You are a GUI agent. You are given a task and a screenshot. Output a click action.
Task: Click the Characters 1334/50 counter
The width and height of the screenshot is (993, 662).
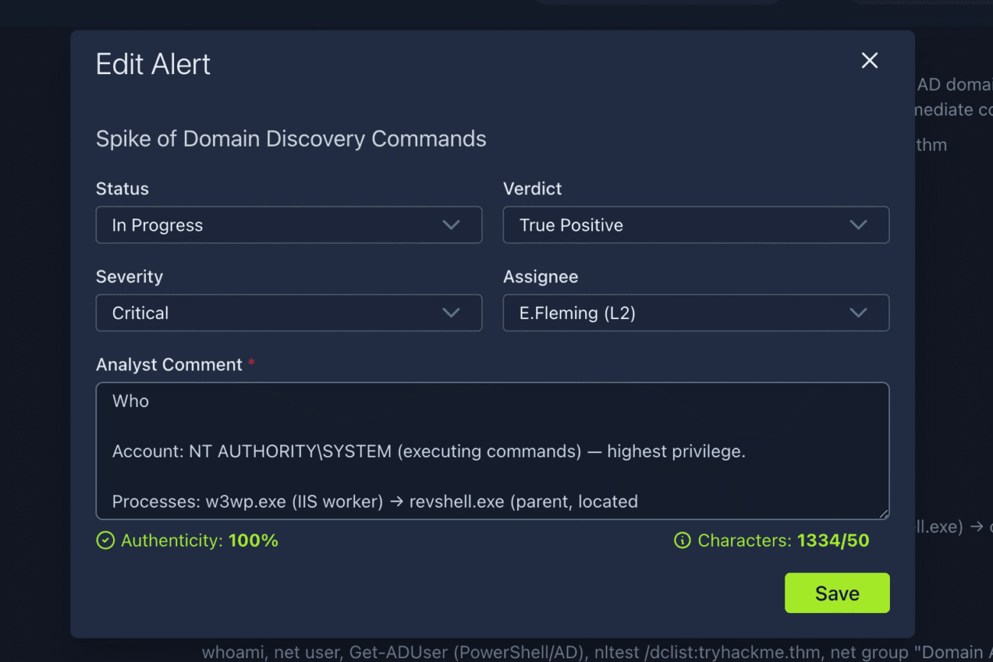pos(783,541)
